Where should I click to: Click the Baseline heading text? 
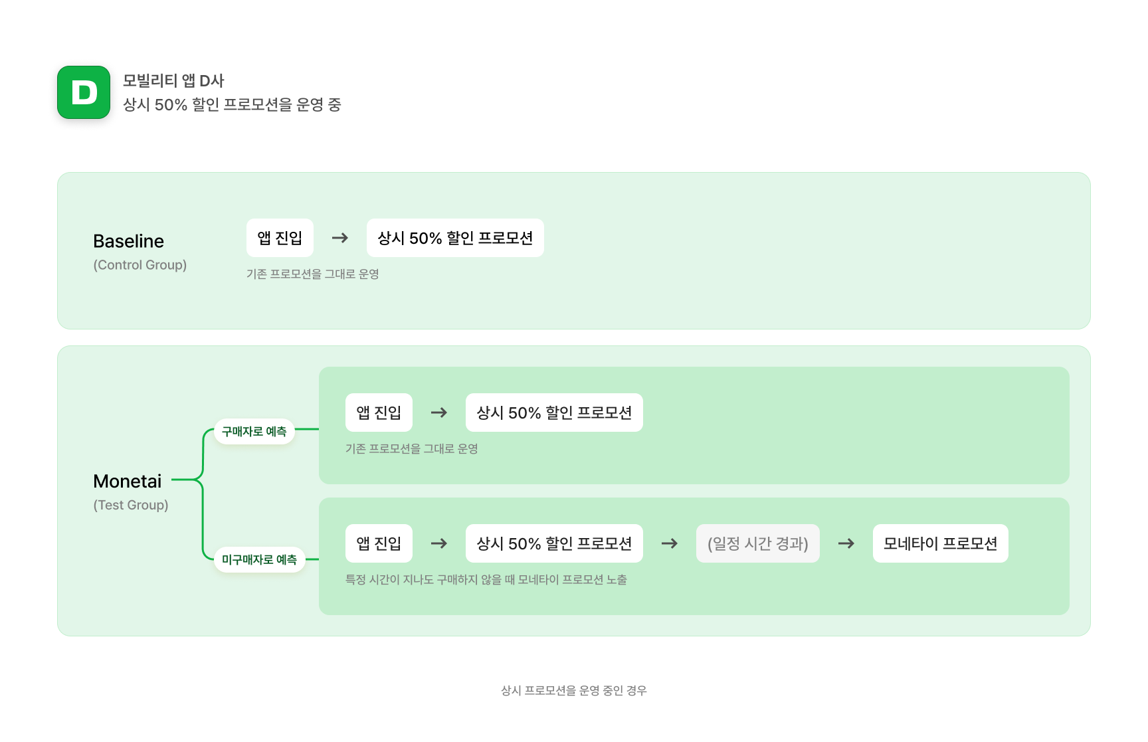click(x=128, y=241)
